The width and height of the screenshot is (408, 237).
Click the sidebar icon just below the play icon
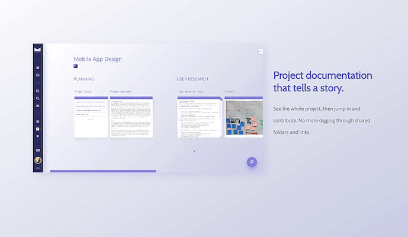[38, 136]
